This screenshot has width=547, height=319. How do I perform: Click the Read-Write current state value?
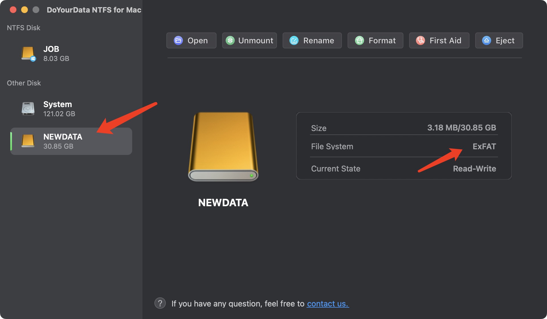(x=474, y=168)
